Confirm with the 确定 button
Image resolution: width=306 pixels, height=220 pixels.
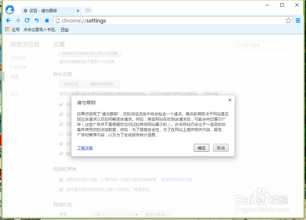(201, 148)
